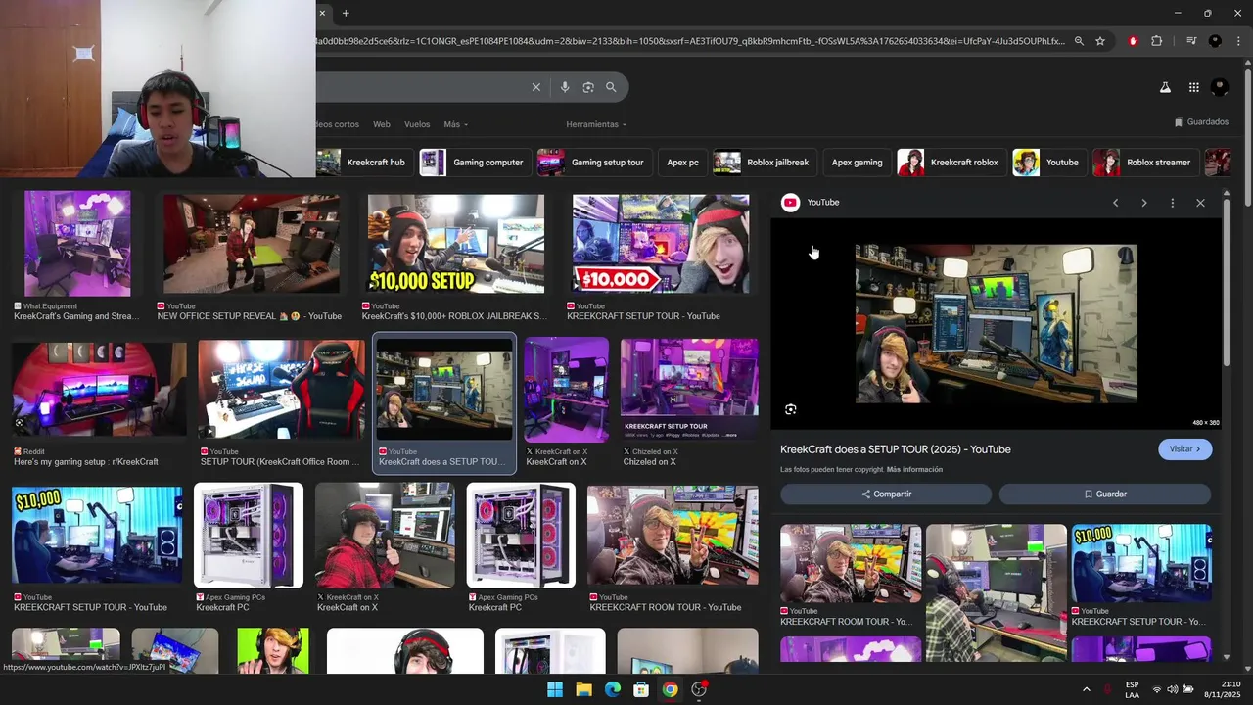This screenshot has height=705, width=1253.
Task: Click the Compartir button
Action: [x=886, y=494]
